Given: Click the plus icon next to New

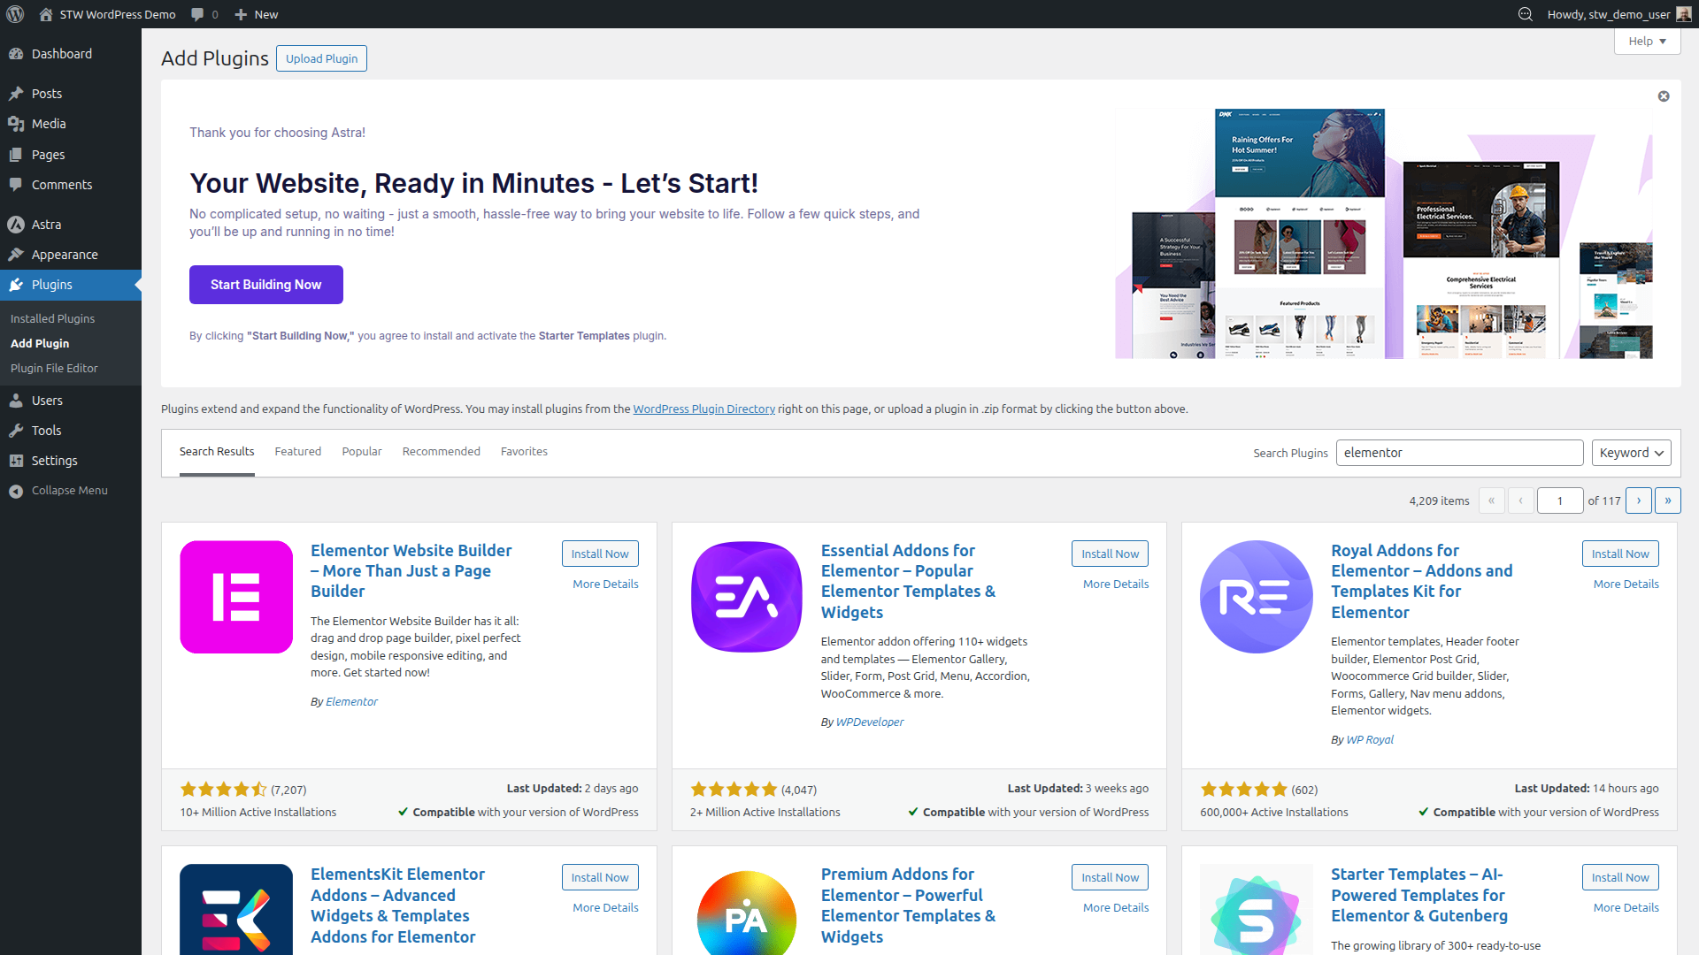Looking at the screenshot, I should (x=241, y=14).
